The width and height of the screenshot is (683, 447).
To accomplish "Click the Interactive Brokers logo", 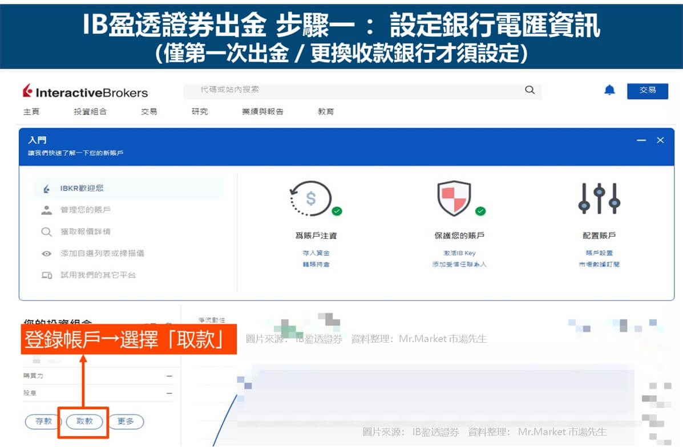I will [x=86, y=91].
